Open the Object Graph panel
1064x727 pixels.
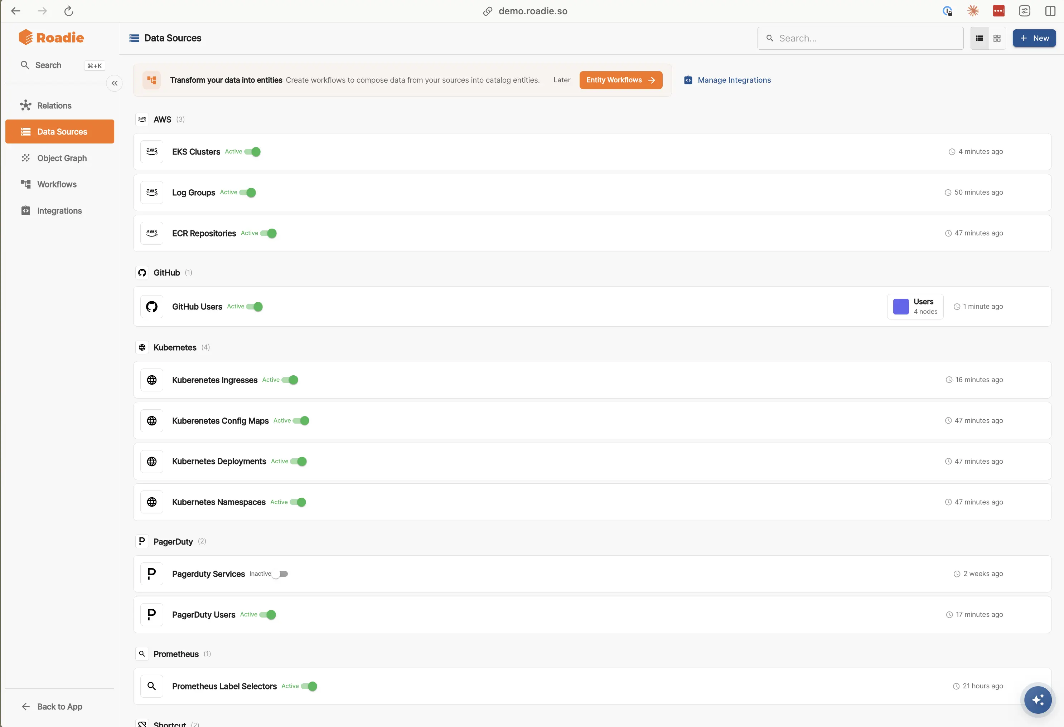click(x=61, y=158)
